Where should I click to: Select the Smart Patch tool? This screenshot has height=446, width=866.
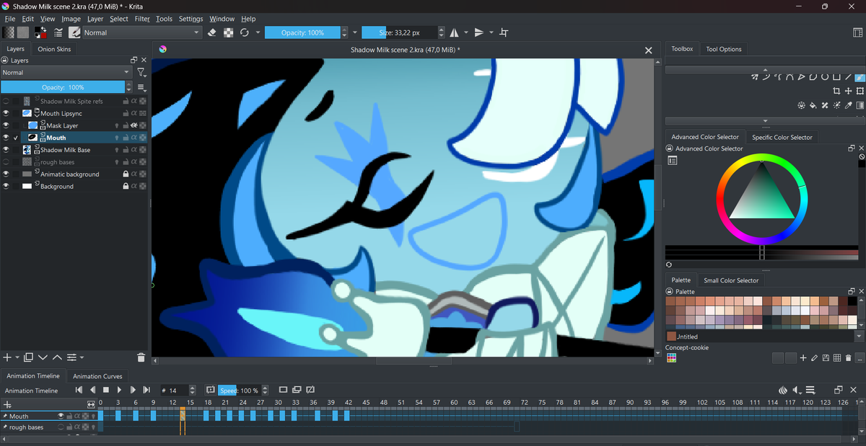point(825,105)
